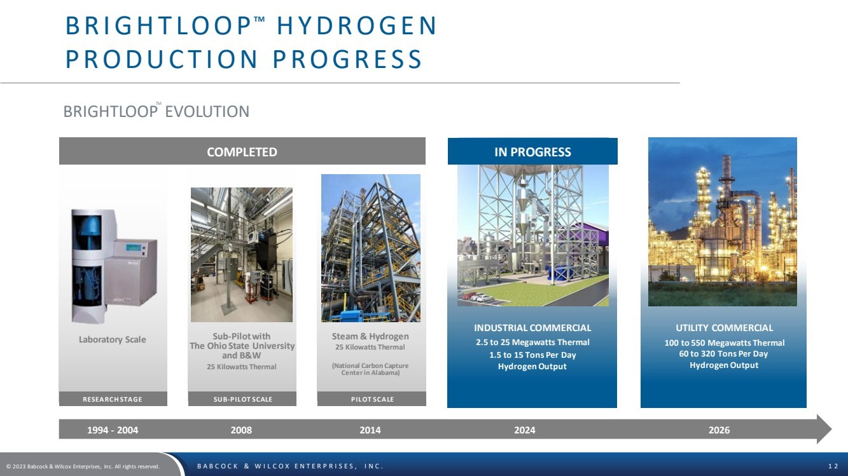This screenshot has height=476, width=848.
Task: Click the pilot scale steel structure photo
Action: [x=371, y=248]
